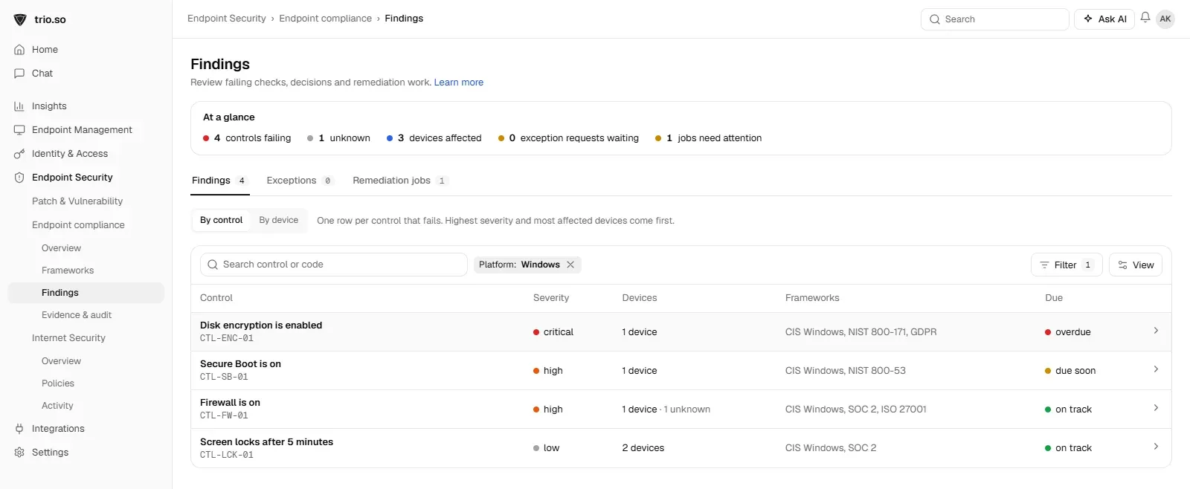1190x489 pixels.
Task: Click the Endpoint Management monitor icon
Action: pyautogui.click(x=19, y=130)
